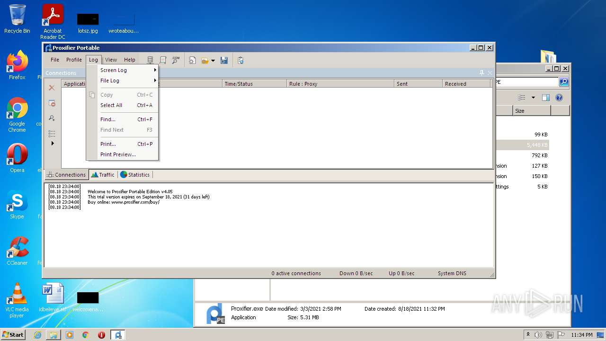Choose Print Preview... in Log menu
Screen dimensions: 606x341
coord(122,154)
